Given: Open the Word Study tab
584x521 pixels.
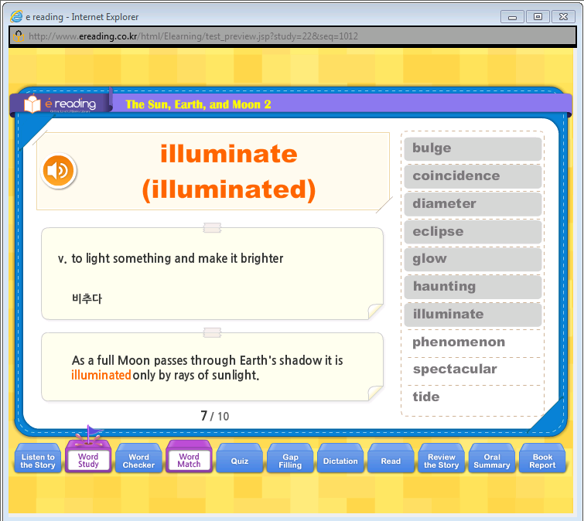Looking at the screenshot, I should point(88,458).
